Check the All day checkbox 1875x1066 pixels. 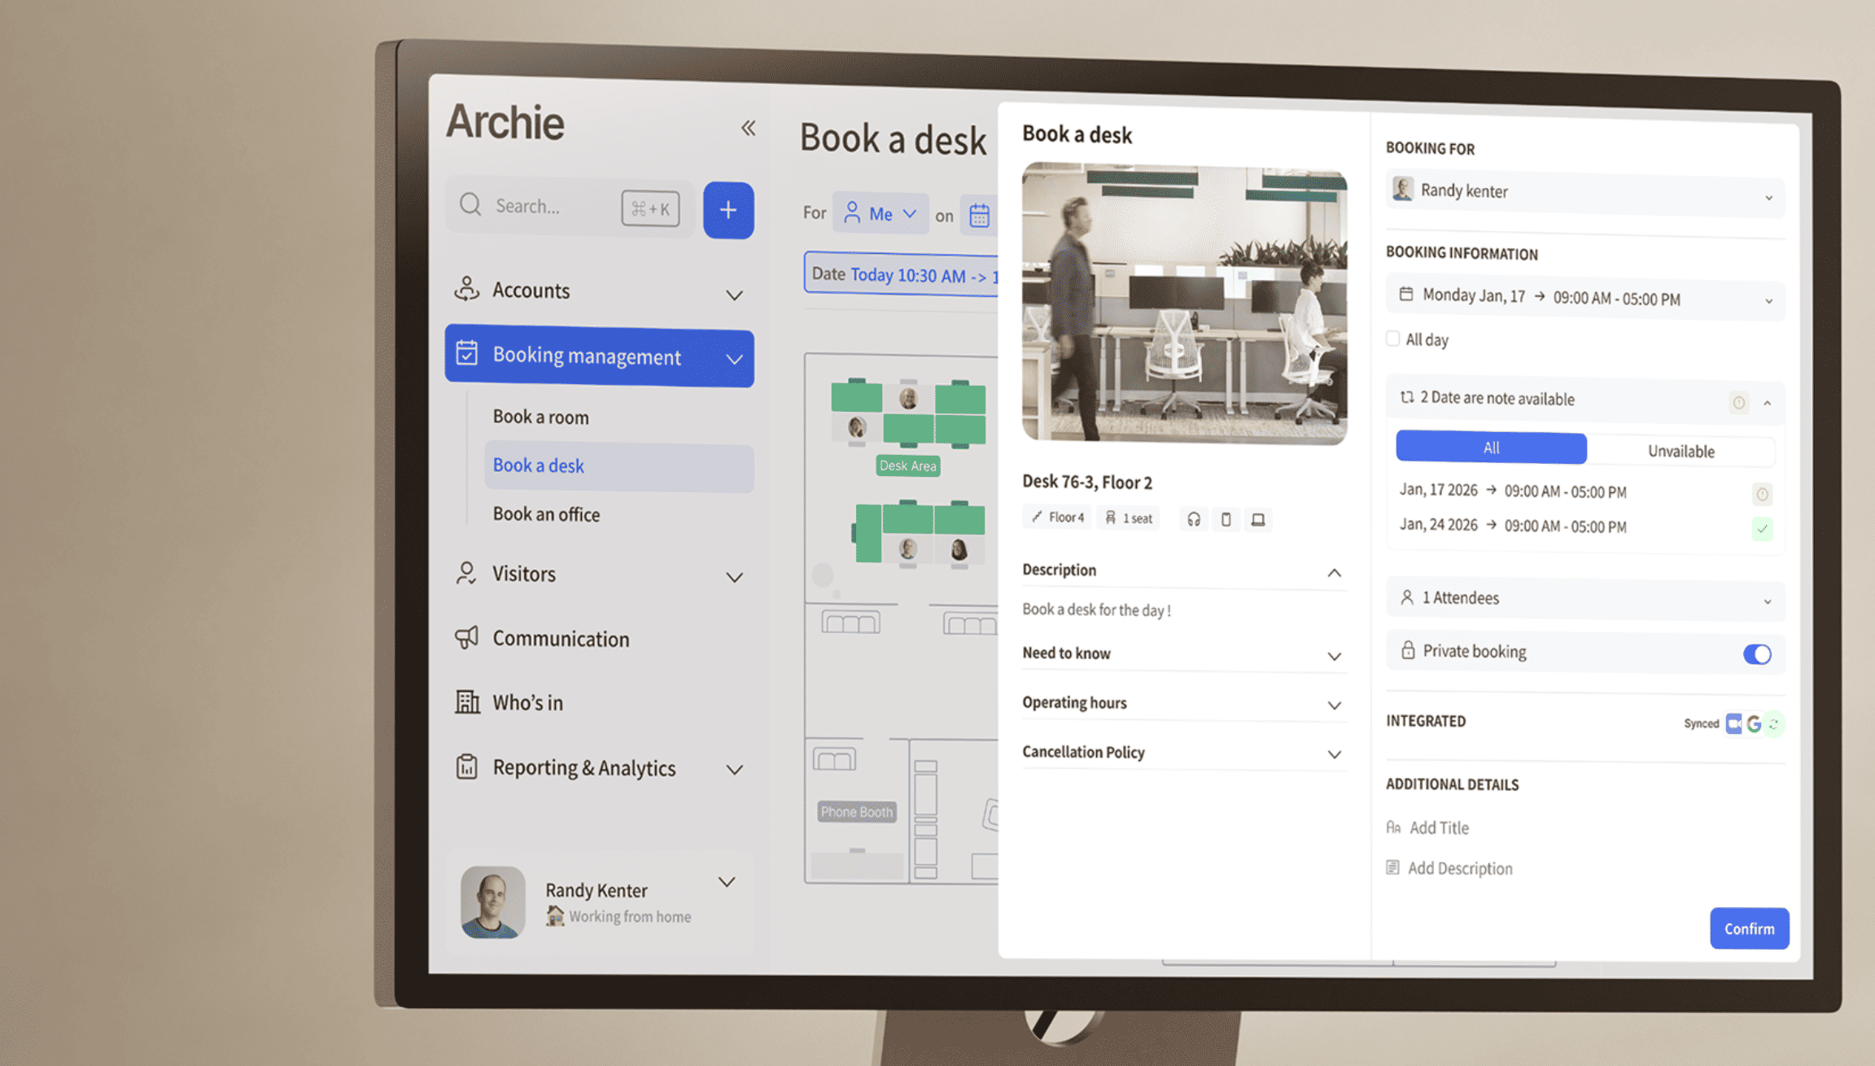click(1393, 339)
